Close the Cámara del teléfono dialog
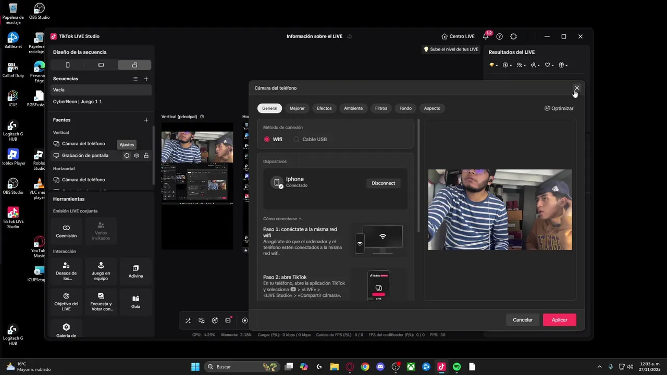This screenshot has height=375, width=667. [x=577, y=88]
